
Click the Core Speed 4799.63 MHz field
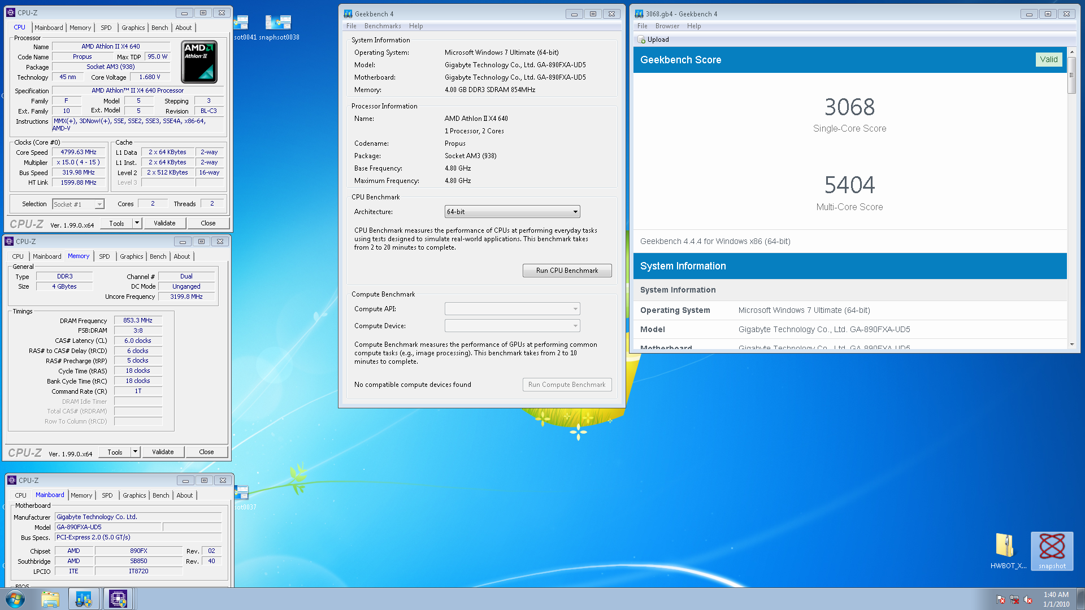pyautogui.click(x=79, y=152)
